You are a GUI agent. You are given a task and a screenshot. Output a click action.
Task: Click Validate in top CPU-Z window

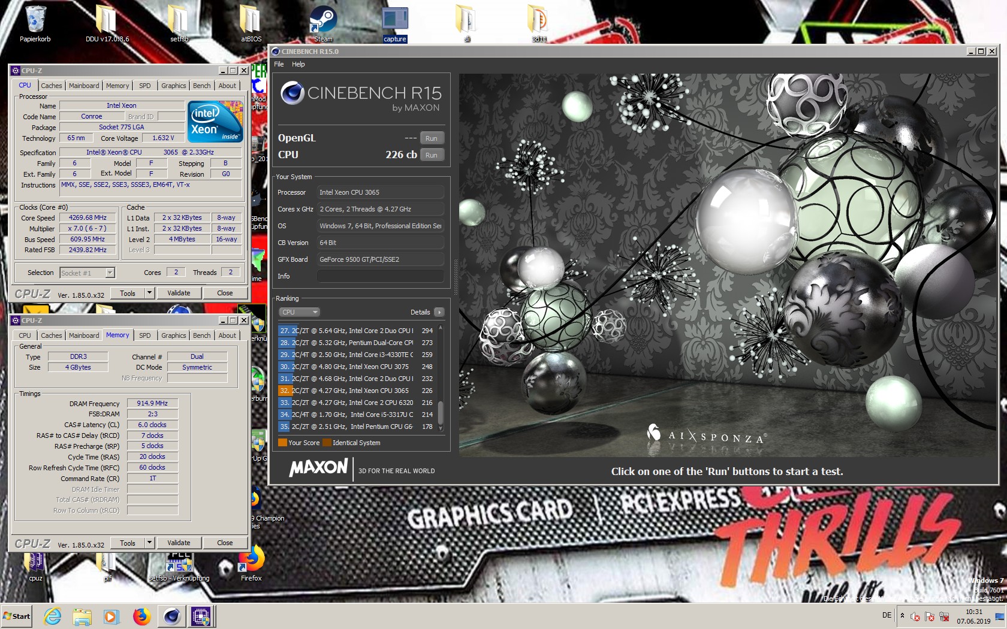click(x=179, y=293)
